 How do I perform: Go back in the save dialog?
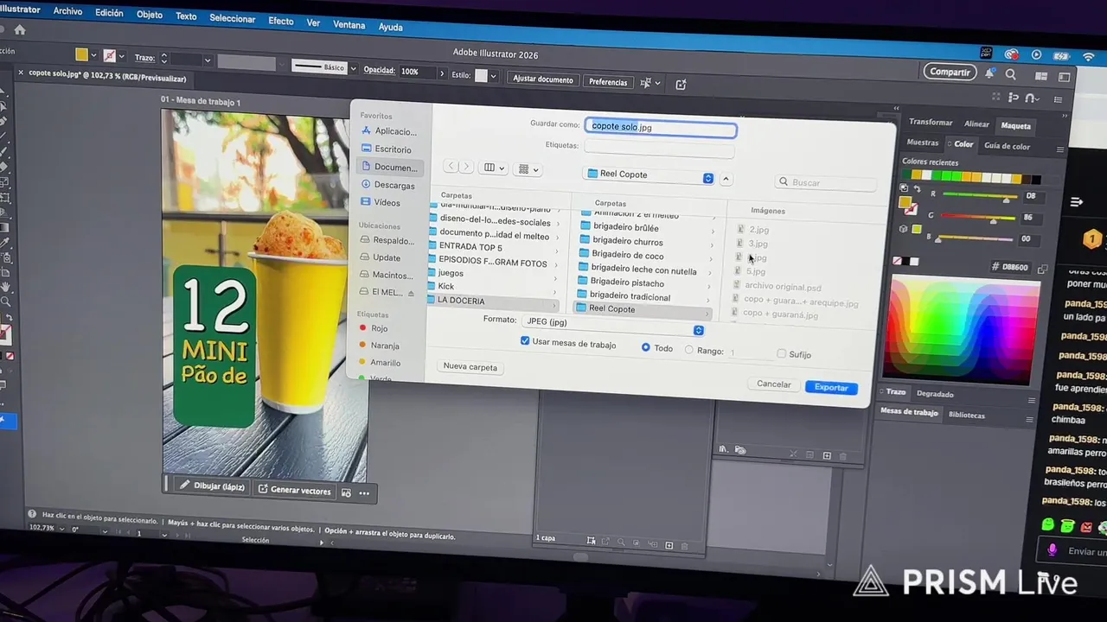[x=451, y=166]
